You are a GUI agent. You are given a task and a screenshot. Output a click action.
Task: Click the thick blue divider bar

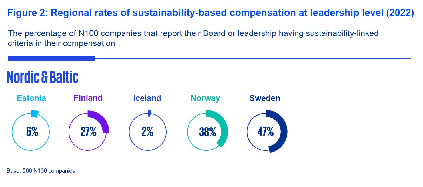(51, 58)
